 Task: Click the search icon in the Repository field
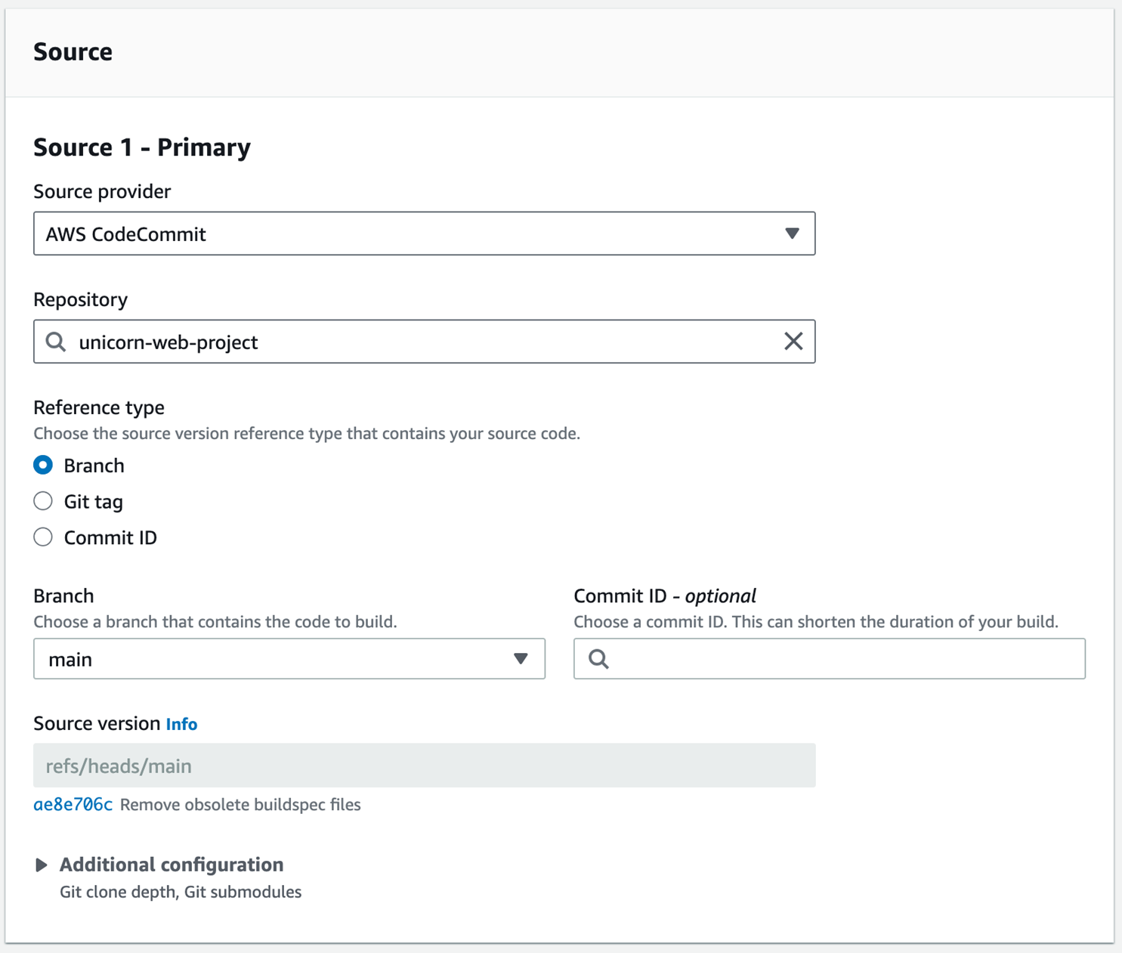pyautogui.click(x=56, y=342)
